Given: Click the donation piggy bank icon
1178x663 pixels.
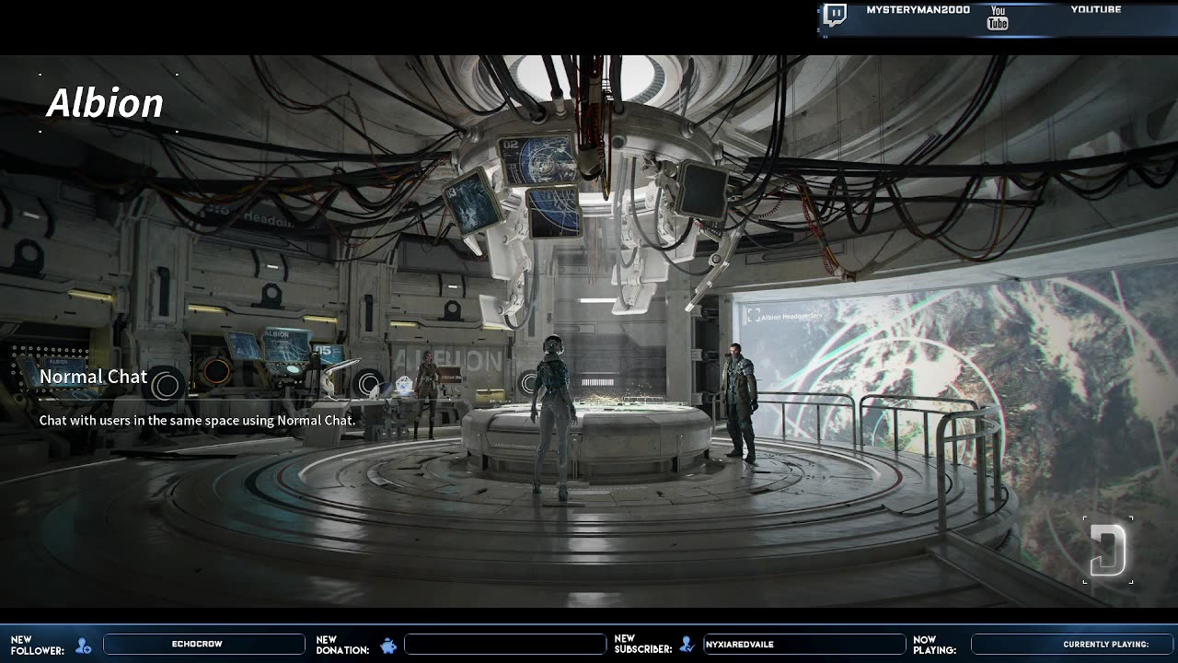Looking at the screenshot, I should pos(388,646).
